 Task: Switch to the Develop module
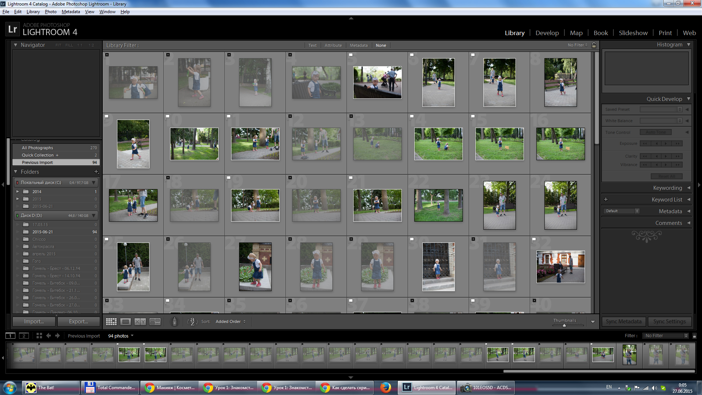click(547, 33)
